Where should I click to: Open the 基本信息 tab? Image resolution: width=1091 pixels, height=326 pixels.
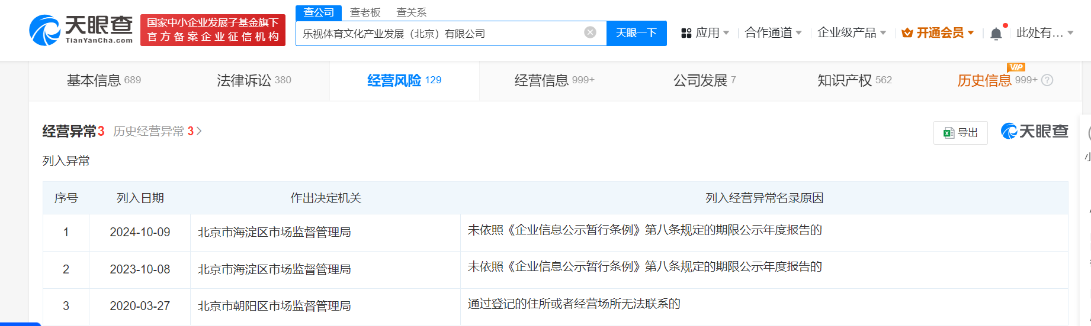point(104,80)
